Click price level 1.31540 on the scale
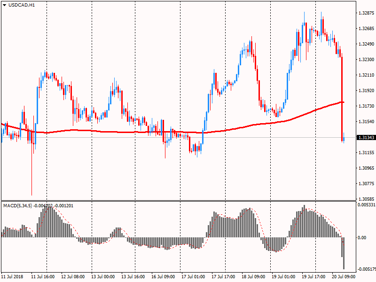This screenshot has height=282, width=376. [x=366, y=122]
